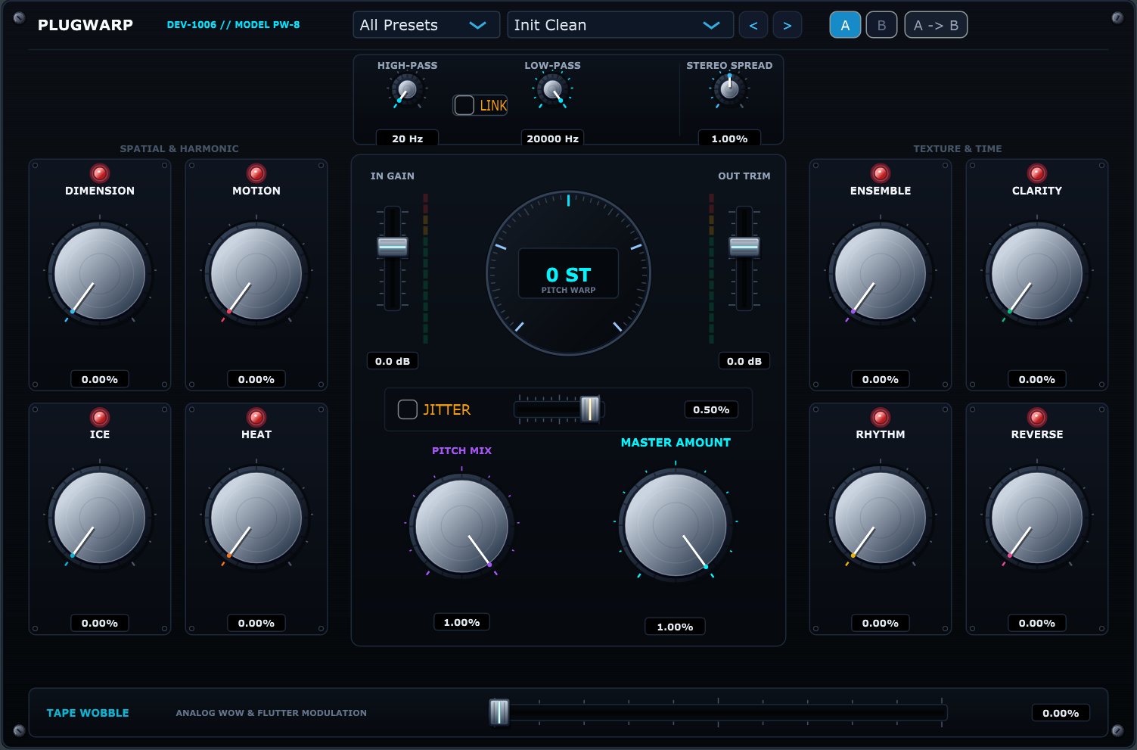Click the 20 Hz high-pass value field
This screenshot has height=750, width=1137.
[408, 138]
